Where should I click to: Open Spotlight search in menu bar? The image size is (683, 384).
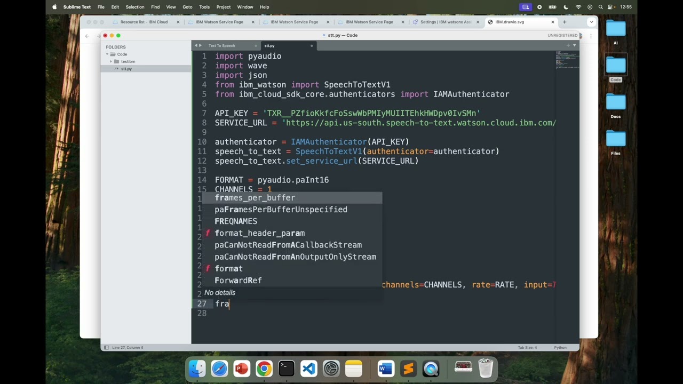click(601, 7)
